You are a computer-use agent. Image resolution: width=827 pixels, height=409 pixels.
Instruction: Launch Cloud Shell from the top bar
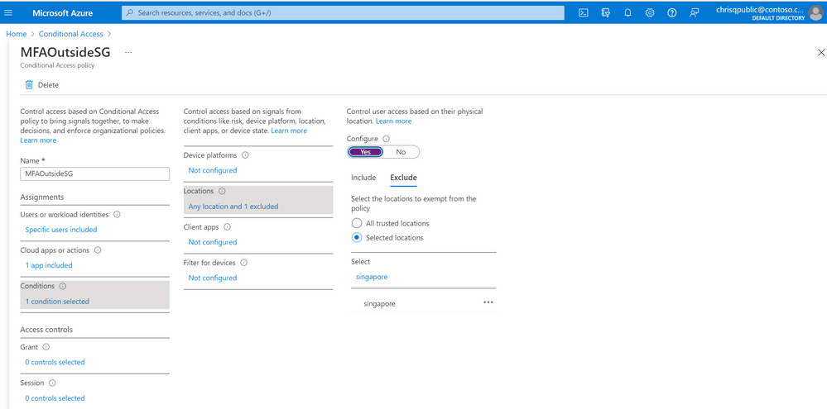[584, 13]
